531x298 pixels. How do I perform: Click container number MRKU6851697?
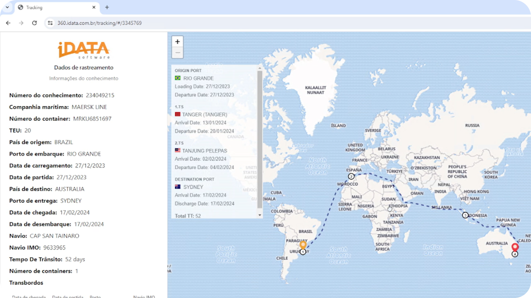pos(92,119)
